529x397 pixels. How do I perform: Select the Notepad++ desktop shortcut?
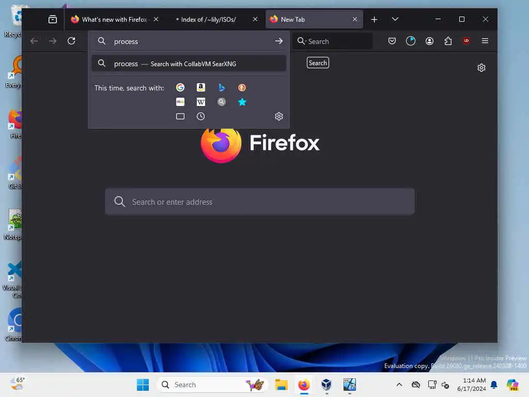[x=13, y=224]
